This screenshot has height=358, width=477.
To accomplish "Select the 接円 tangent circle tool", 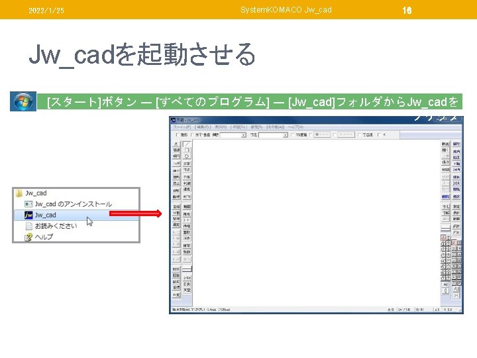I will tap(176, 156).
